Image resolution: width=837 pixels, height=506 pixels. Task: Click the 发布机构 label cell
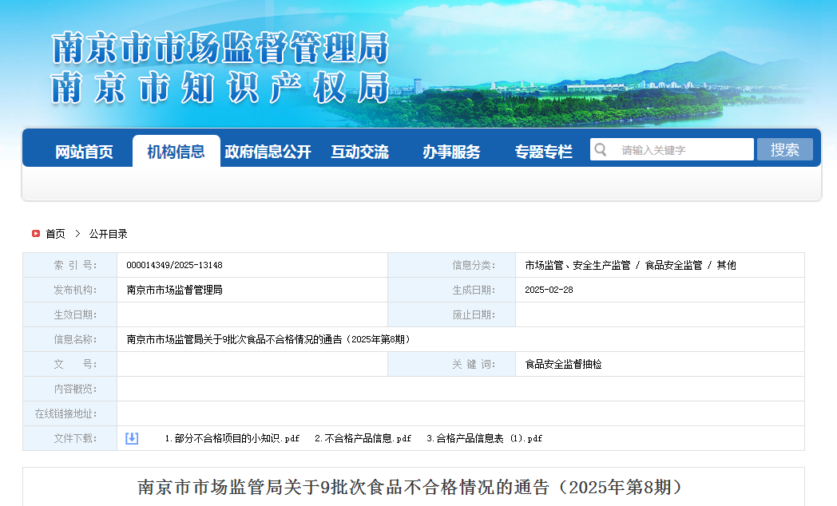click(x=70, y=290)
